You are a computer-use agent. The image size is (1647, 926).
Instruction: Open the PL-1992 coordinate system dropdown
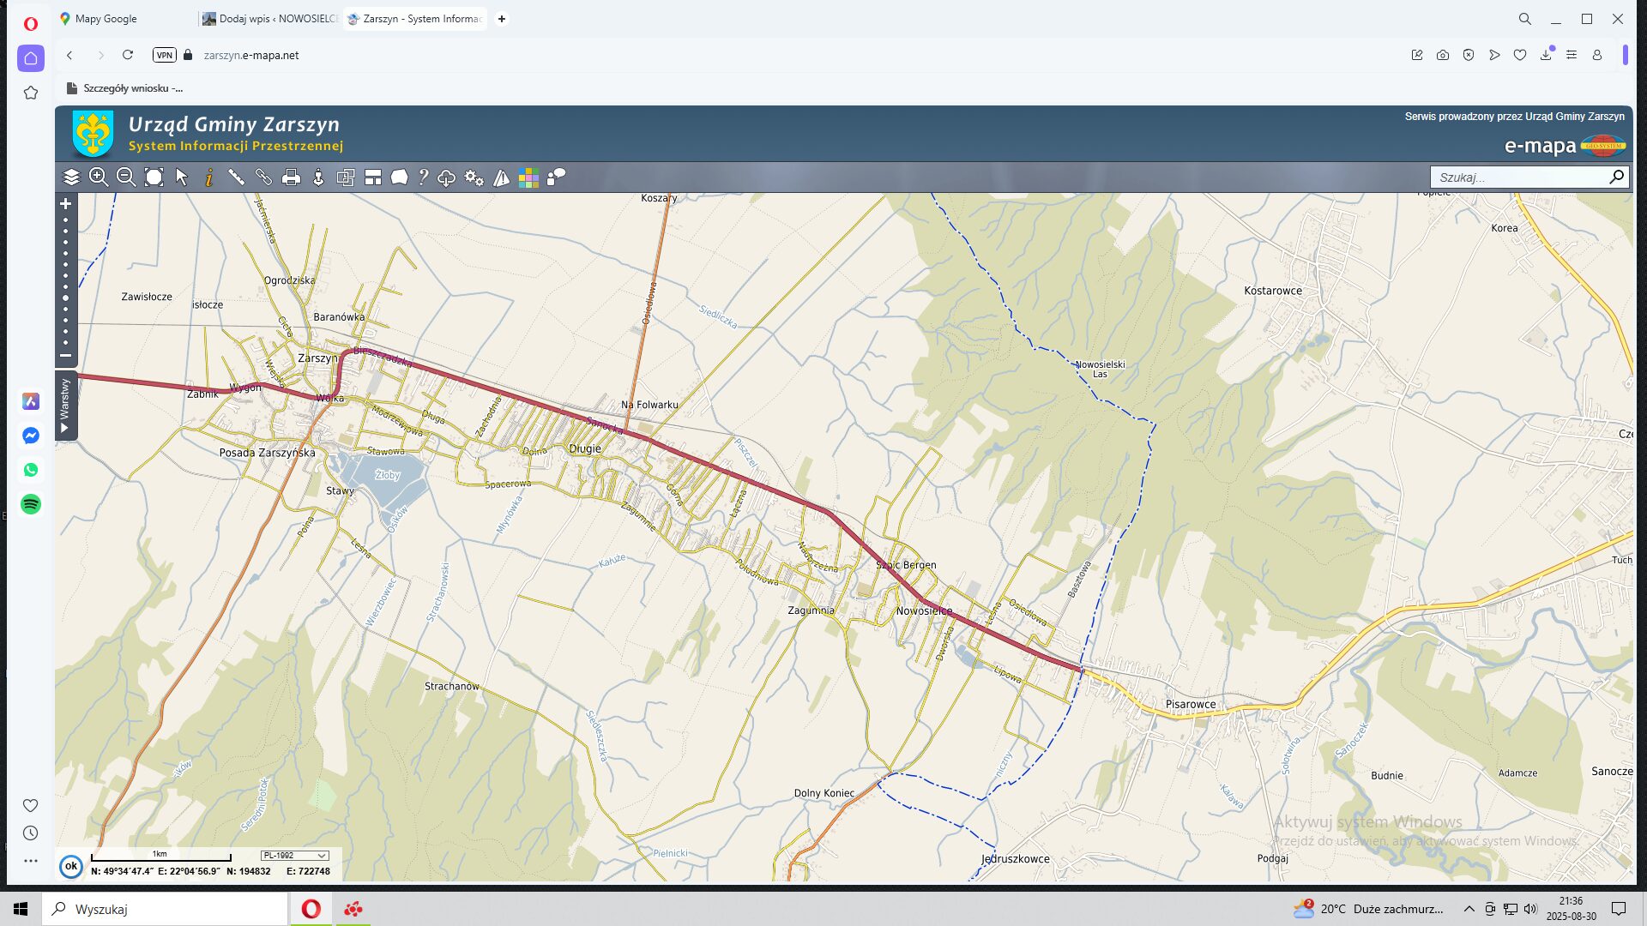[294, 856]
